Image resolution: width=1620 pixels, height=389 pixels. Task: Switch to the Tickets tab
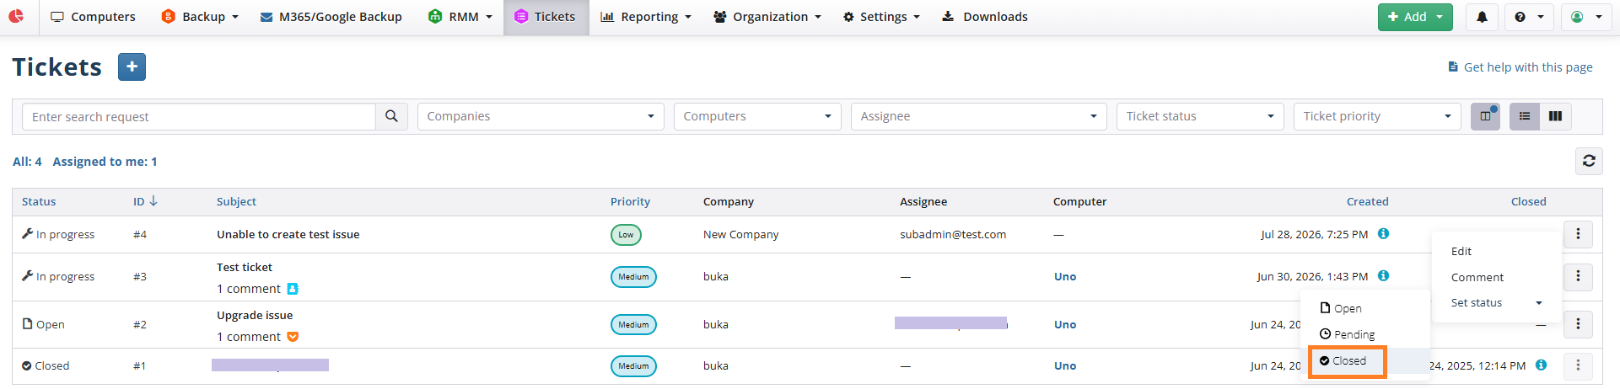(x=546, y=17)
